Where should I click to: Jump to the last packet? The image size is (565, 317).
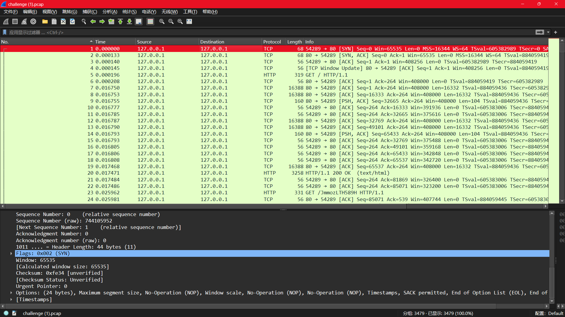click(129, 21)
